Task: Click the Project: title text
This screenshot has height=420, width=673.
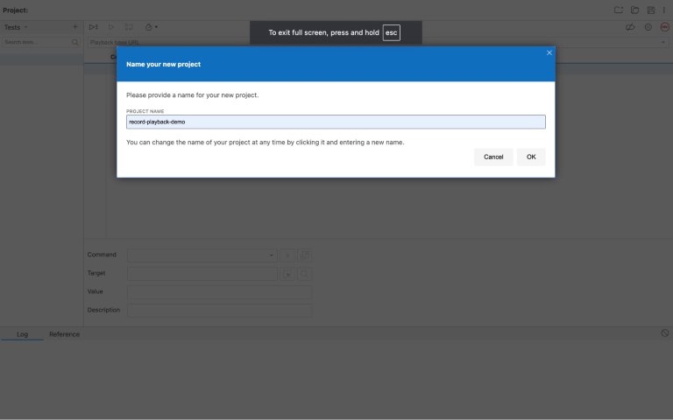Action: [x=16, y=10]
